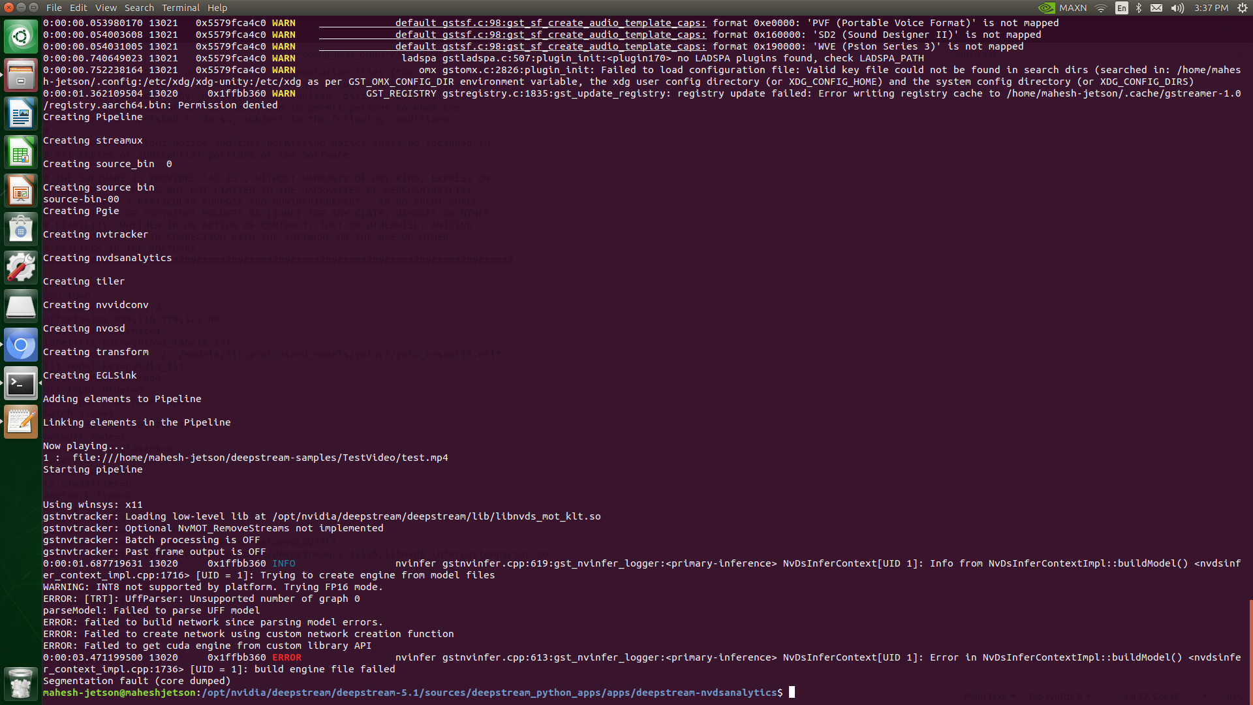Switch to Chromium browser in launcher
This screenshot has height=705, width=1253.
pyautogui.click(x=21, y=345)
